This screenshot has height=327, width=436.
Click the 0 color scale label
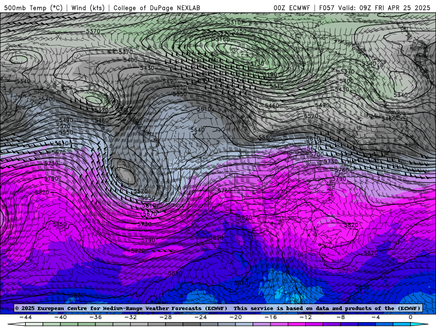(x=411, y=317)
